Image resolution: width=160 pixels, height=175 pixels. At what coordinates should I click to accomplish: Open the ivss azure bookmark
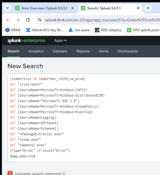(x=79, y=30)
